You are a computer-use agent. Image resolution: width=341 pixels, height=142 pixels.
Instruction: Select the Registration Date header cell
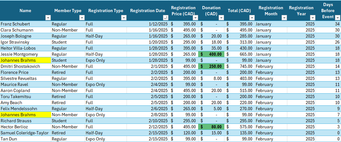(x=148, y=11)
